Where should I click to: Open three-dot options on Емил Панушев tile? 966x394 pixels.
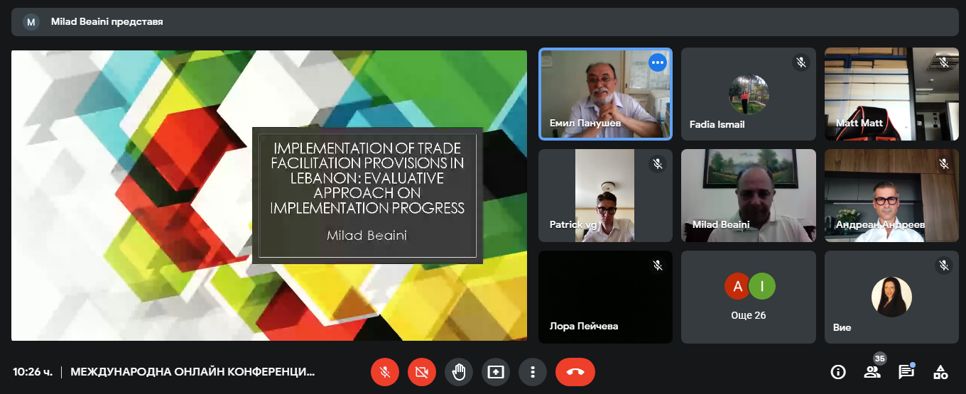tap(658, 62)
